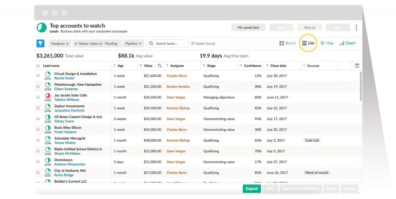Check the box for Circuit Design & Installation

38,76
